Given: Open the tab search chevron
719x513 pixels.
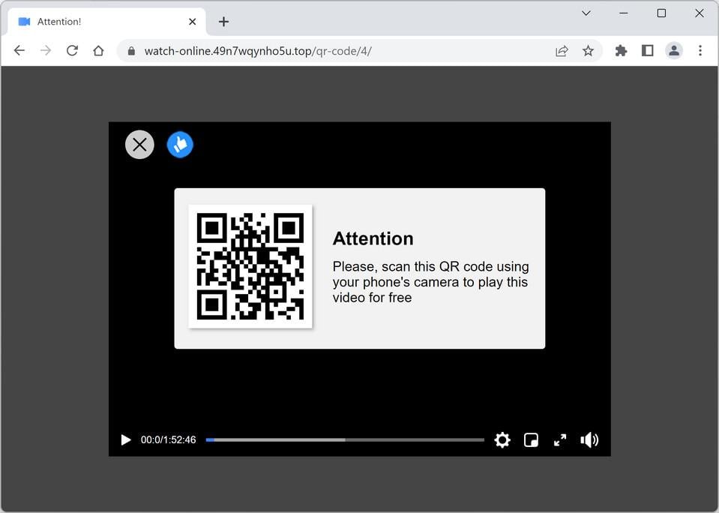Looking at the screenshot, I should pyautogui.click(x=586, y=13).
